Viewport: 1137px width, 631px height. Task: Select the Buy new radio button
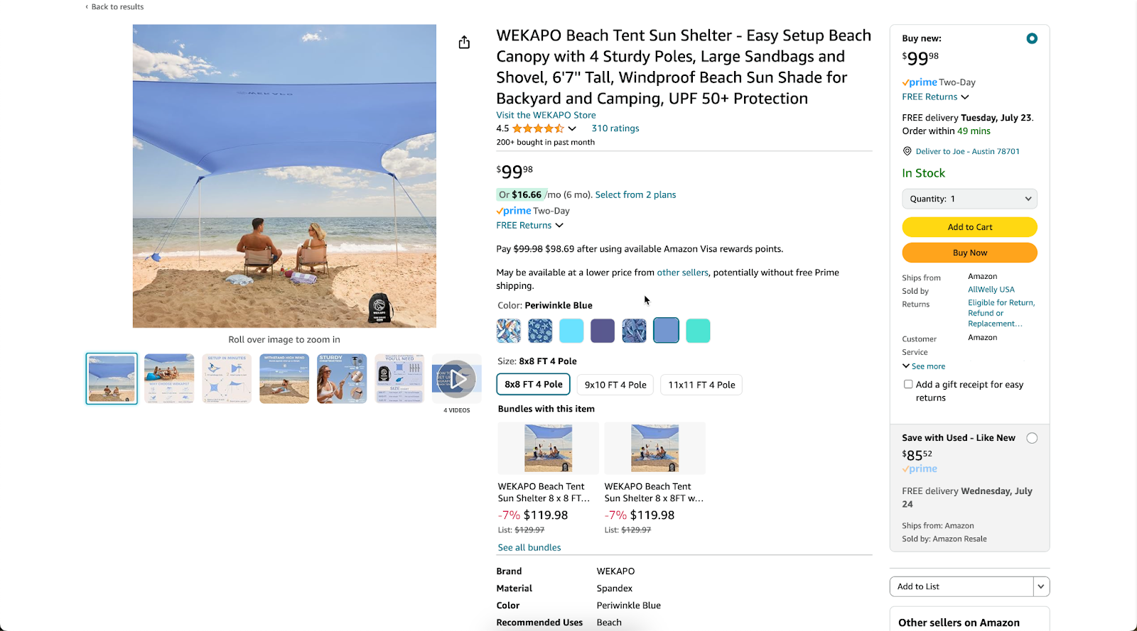(x=1032, y=38)
